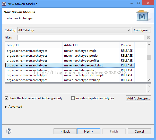This screenshot has height=140, width=156.
Task: Enable Include snapshot archetypes checkbox
Action: [x=73, y=98]
